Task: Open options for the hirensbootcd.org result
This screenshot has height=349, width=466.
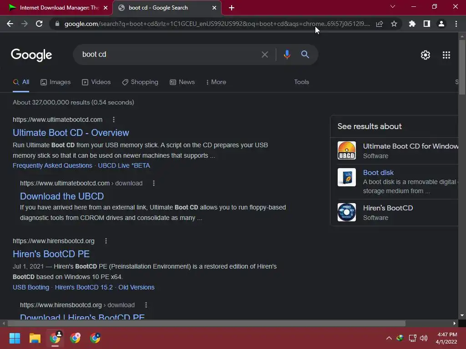Action: point(106,241)
